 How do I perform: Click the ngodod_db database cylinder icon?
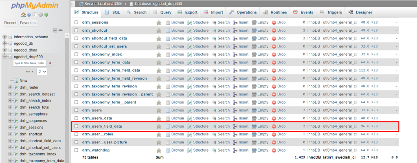(x=10, y=43)
